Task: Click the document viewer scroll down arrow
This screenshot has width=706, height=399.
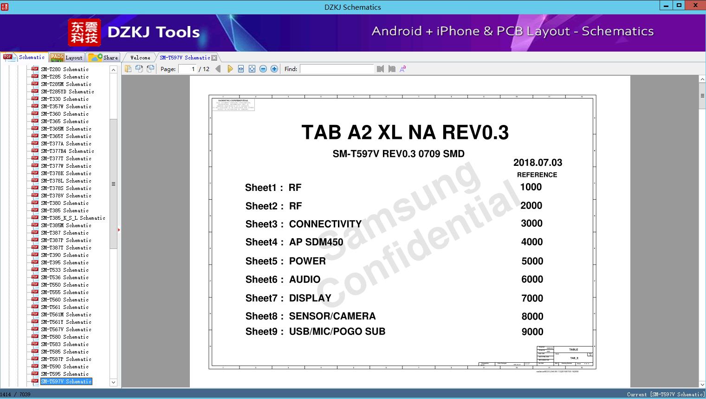Action: 702,384
